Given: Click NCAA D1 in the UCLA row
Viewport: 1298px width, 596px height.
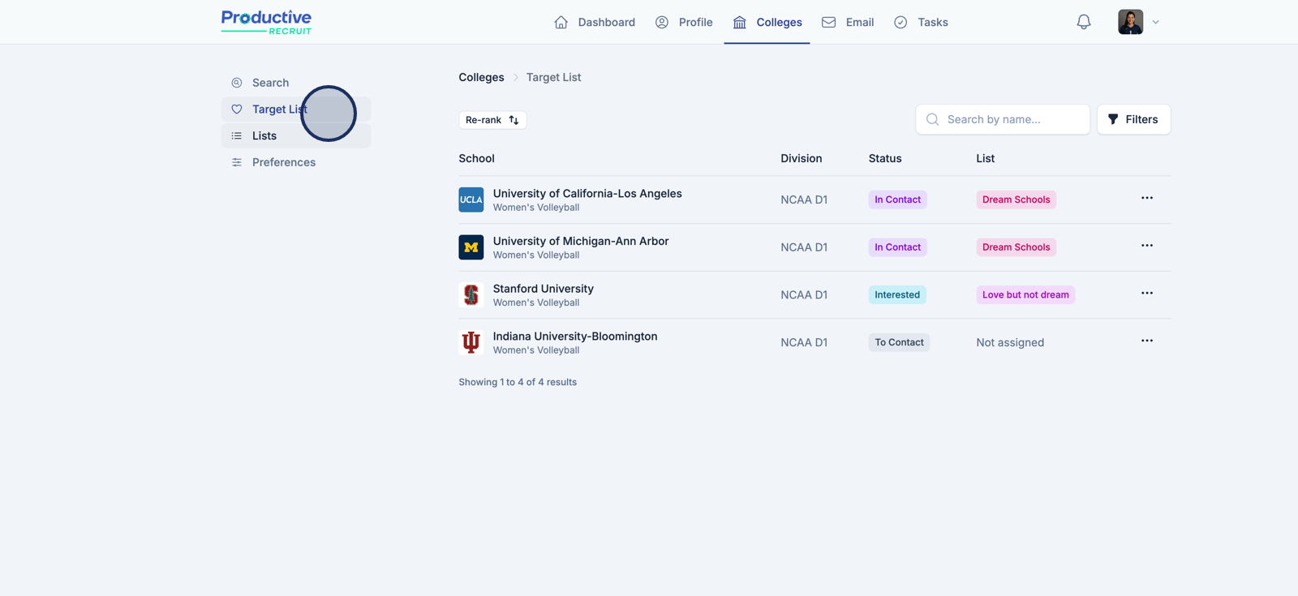Looking at the screenshot, I should 804,199.
